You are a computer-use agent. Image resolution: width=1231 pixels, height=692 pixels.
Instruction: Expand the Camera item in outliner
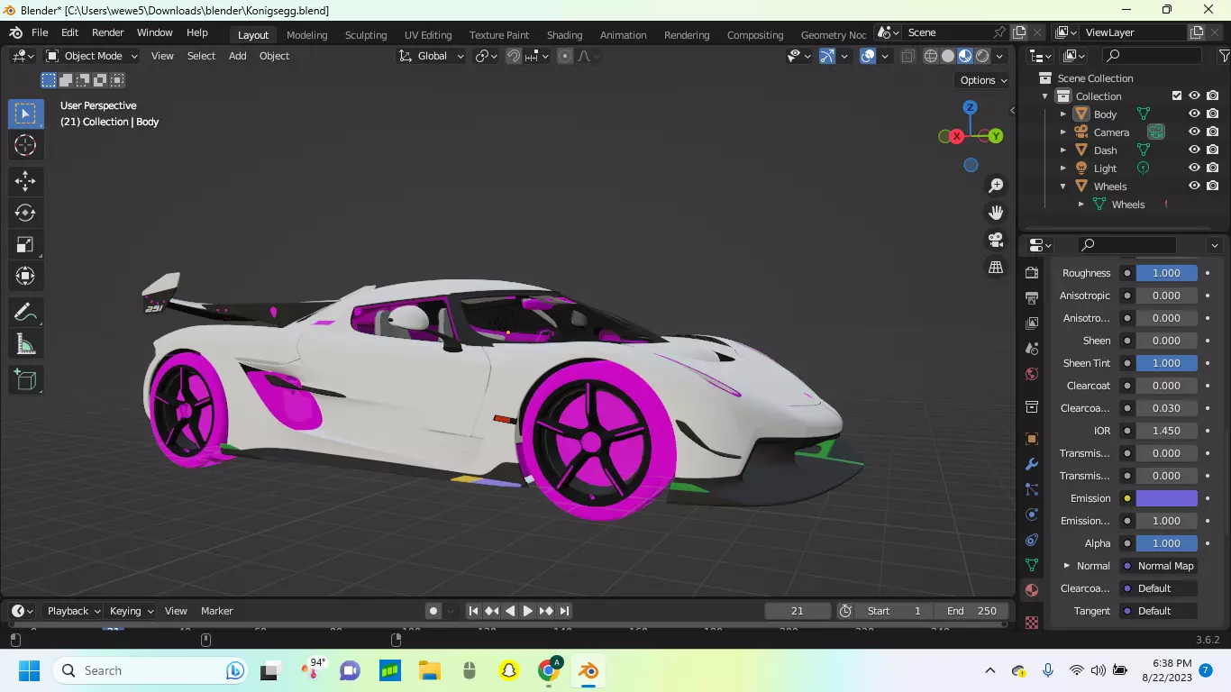[1063, 132]
